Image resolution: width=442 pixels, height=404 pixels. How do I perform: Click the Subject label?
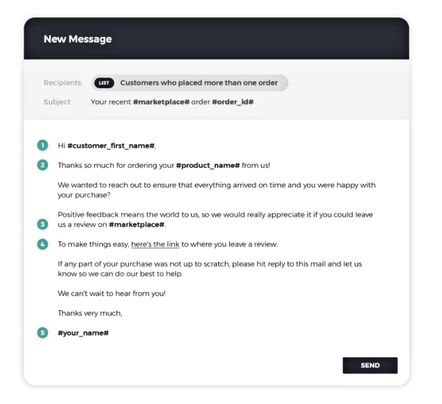point(57,102)
